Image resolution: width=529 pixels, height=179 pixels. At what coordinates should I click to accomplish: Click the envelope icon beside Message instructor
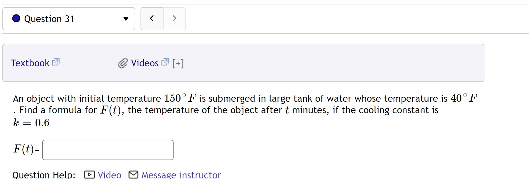click(133, 174)
